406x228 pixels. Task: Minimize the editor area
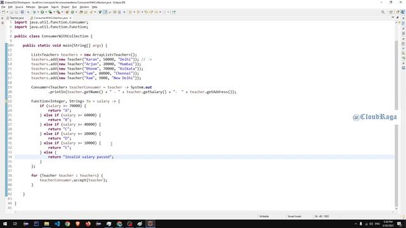[x=393, y=18]
